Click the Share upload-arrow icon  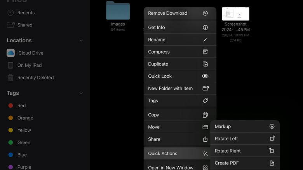(205, 139)
